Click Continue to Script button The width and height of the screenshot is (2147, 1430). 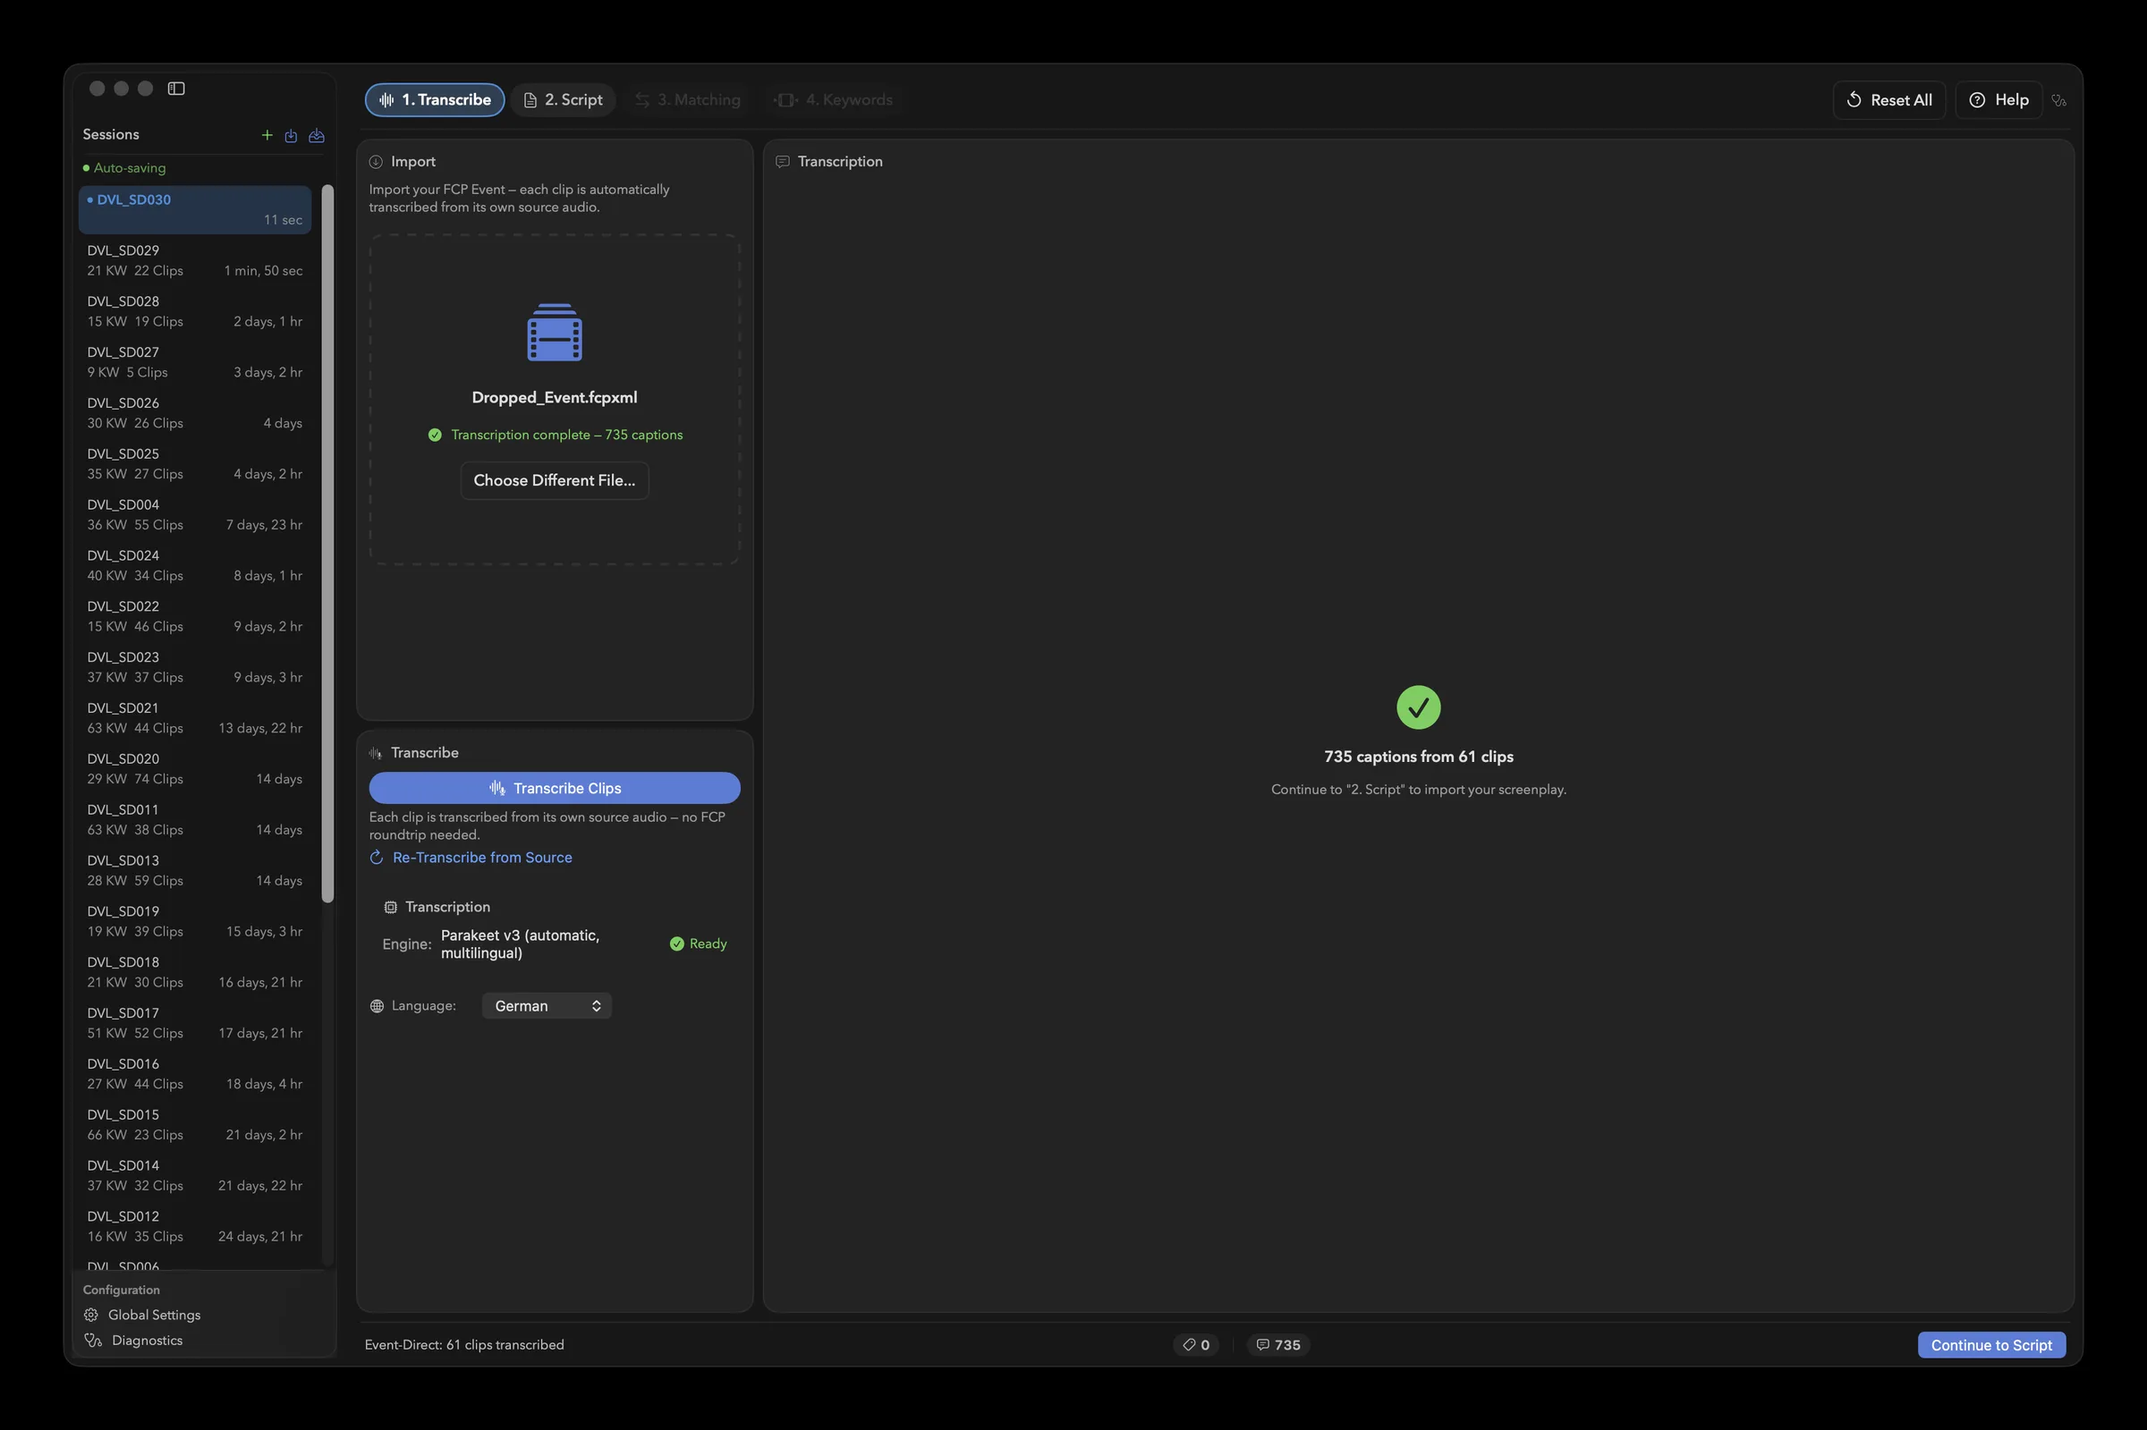point(1991,1344)
